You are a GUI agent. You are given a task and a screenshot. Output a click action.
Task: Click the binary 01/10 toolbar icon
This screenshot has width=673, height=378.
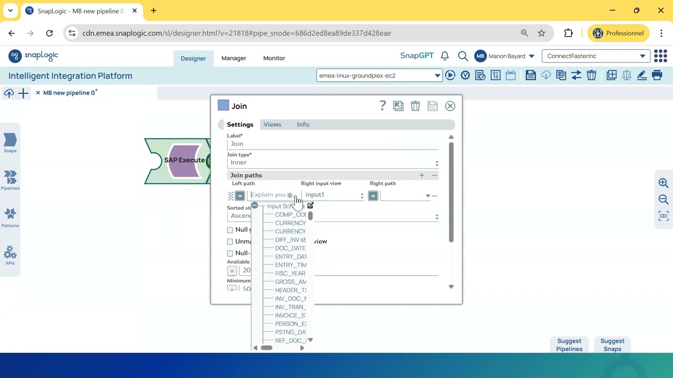click(x=495, y=76)
